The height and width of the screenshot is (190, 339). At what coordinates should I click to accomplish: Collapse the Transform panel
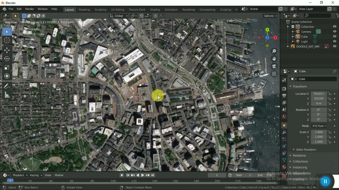pos(300,87)
